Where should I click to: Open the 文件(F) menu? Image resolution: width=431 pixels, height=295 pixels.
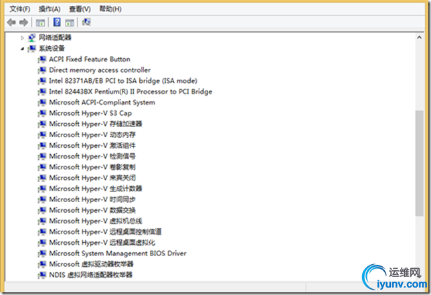click(20, 9)
